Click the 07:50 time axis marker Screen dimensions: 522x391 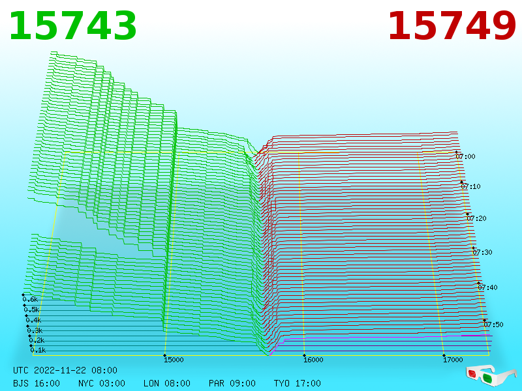point(493,325)
